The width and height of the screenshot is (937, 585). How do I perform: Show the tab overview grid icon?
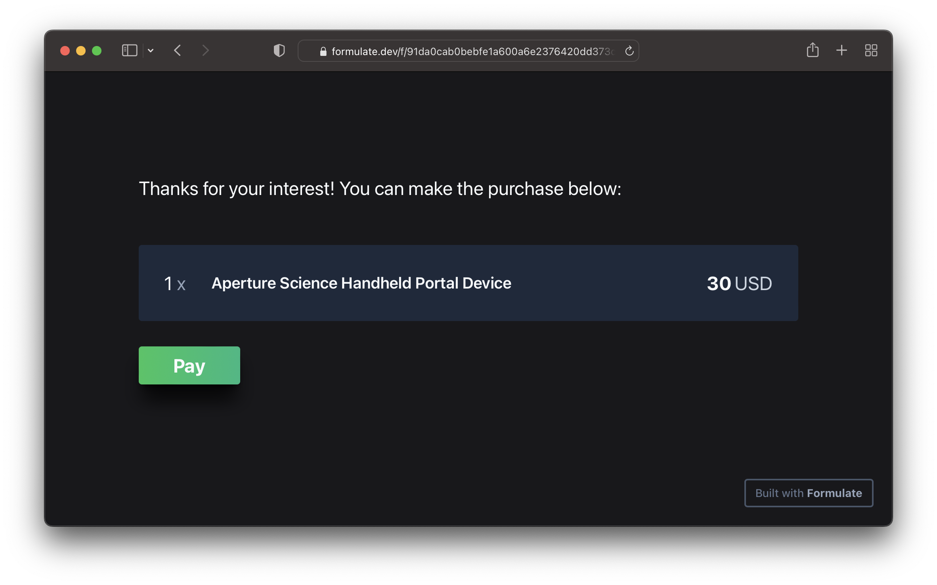coord(871,50)
